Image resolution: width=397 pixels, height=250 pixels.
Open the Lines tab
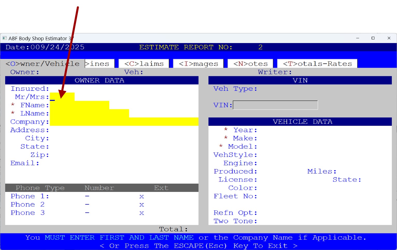point(100,64)
